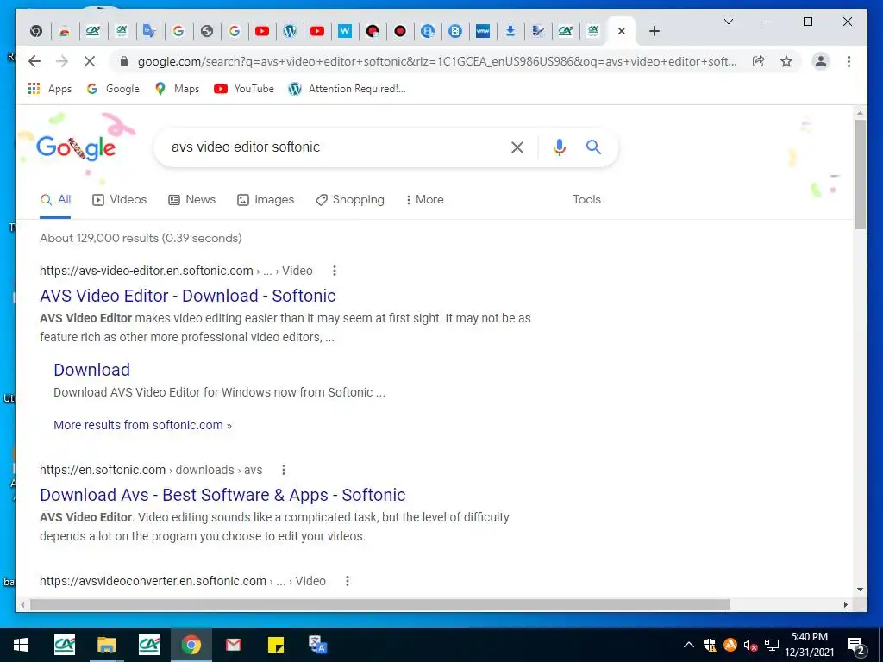Open Download Avs - Best Software & Apps result
The width and height of the screenshot is (883, 662).
pyautogui.click(x=222, y=495)
